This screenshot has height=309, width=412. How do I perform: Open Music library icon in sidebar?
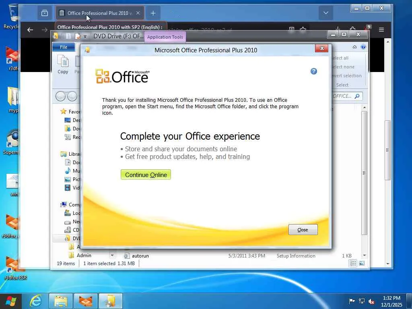pyautogui.click(x=68, y=171)
